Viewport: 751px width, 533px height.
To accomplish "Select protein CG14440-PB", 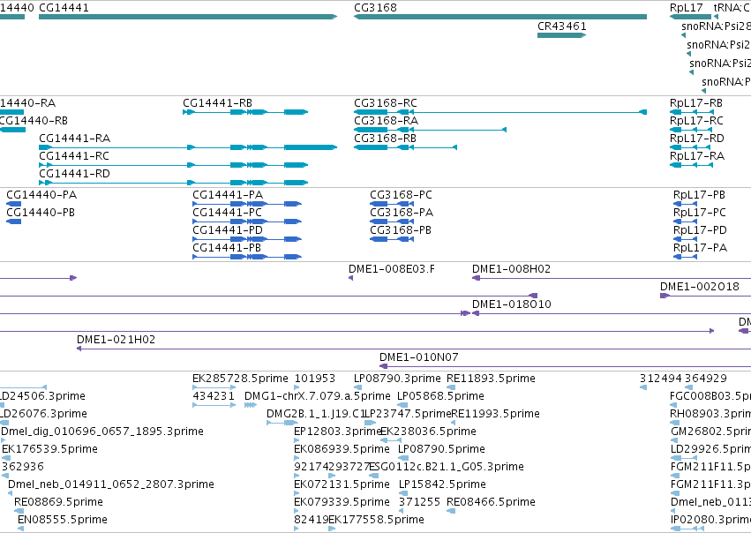I will pyautogui.click(x=13, y=221).
